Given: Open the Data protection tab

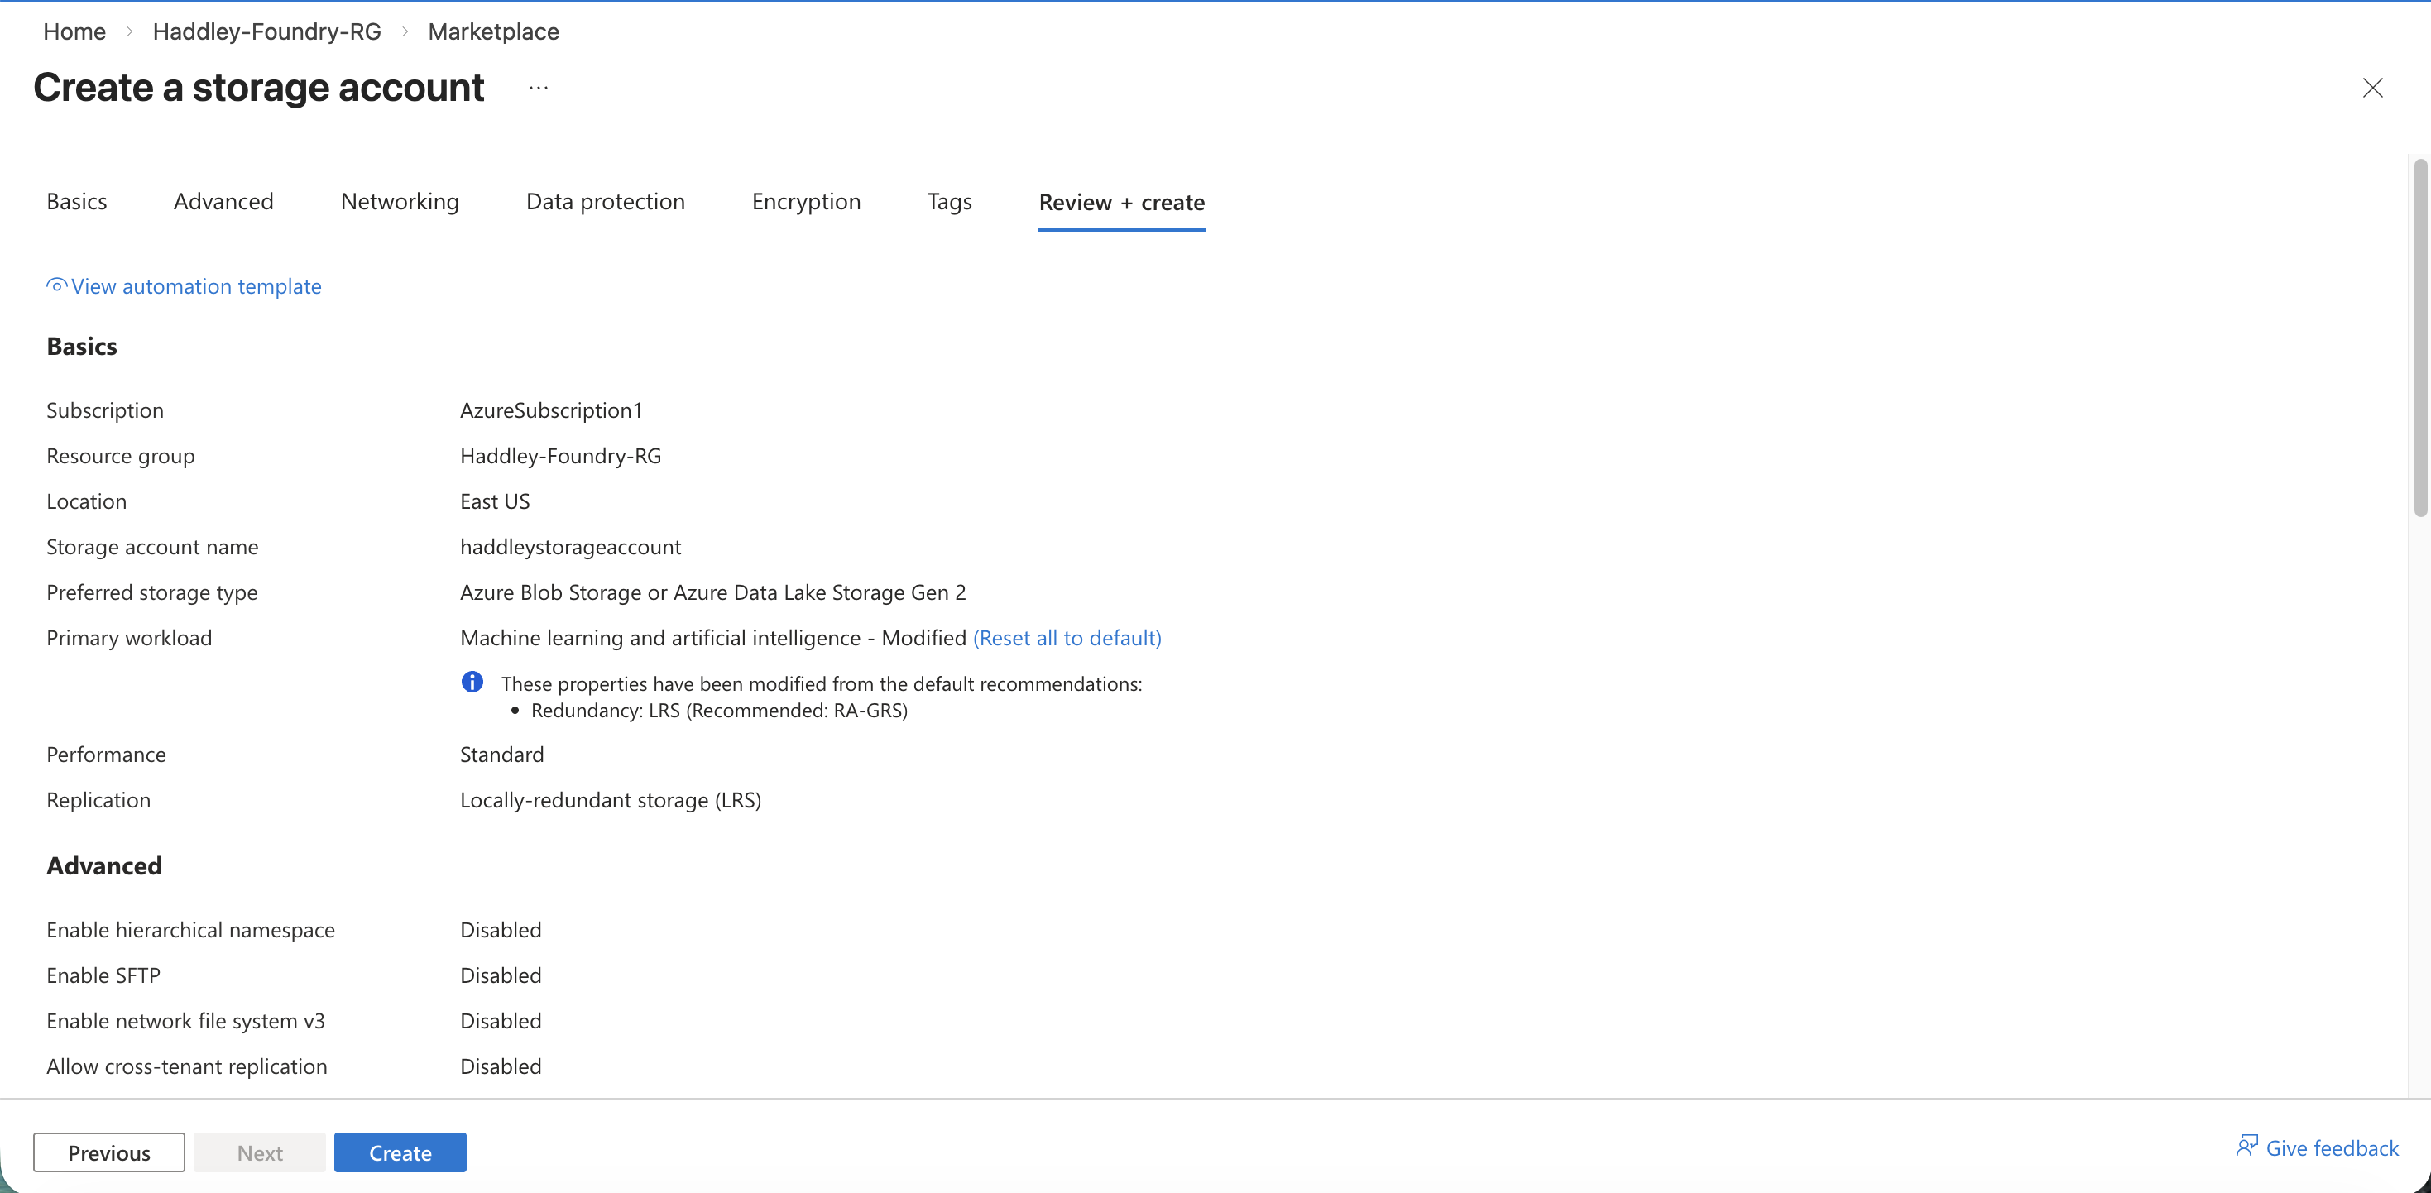Looking at the screenshot, I should click(x=605, y=201).
